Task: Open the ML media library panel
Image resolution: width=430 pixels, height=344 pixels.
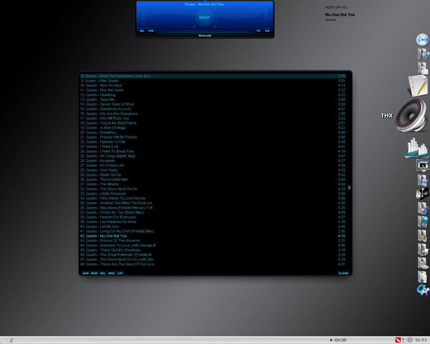Action: coord(142,31)
